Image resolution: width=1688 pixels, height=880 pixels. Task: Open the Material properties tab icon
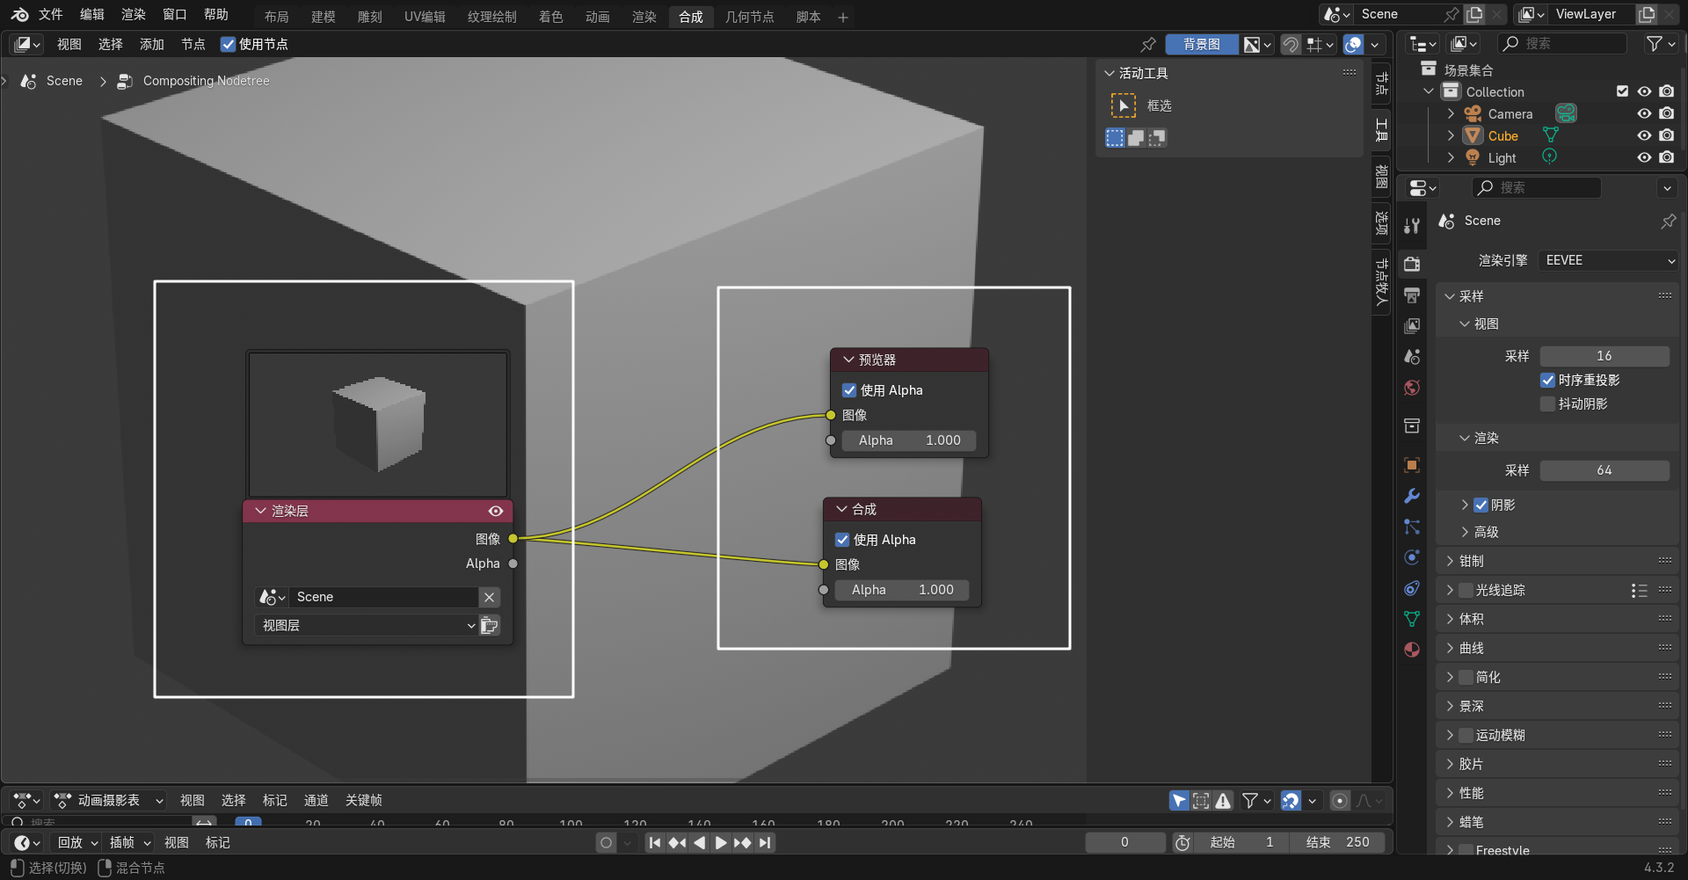point(1412,650)
